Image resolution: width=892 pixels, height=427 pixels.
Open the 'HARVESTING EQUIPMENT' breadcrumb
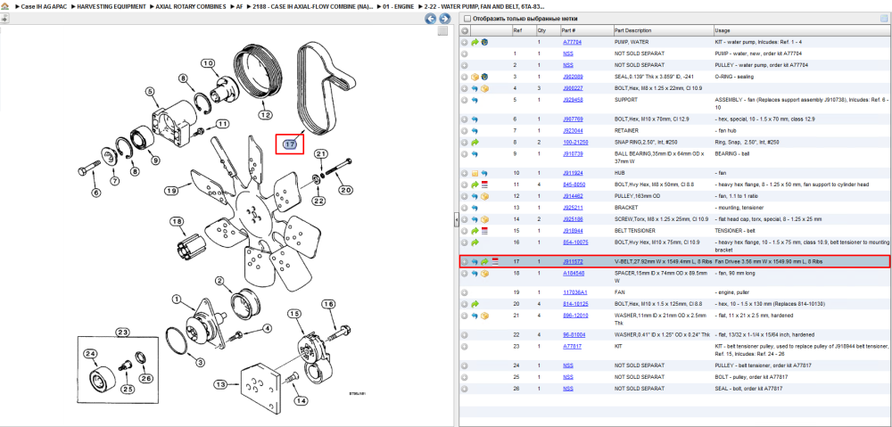pyautogui.click(x=111, y=7)
